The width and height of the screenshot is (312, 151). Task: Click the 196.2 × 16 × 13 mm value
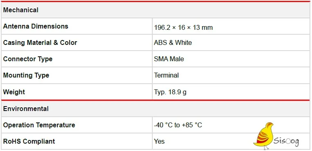tap(183, 27)
